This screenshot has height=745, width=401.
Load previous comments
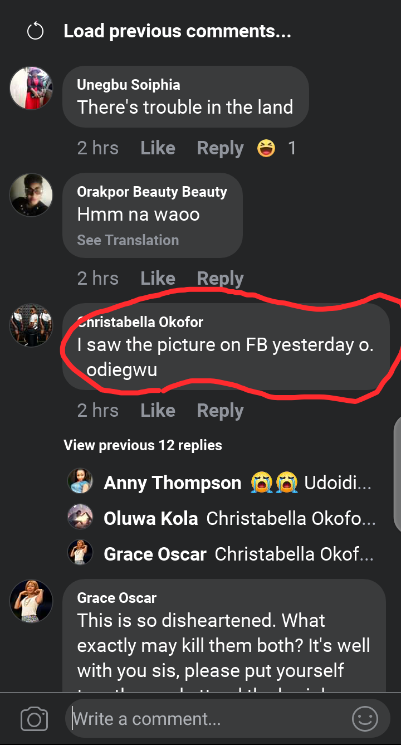coord(177,31)
